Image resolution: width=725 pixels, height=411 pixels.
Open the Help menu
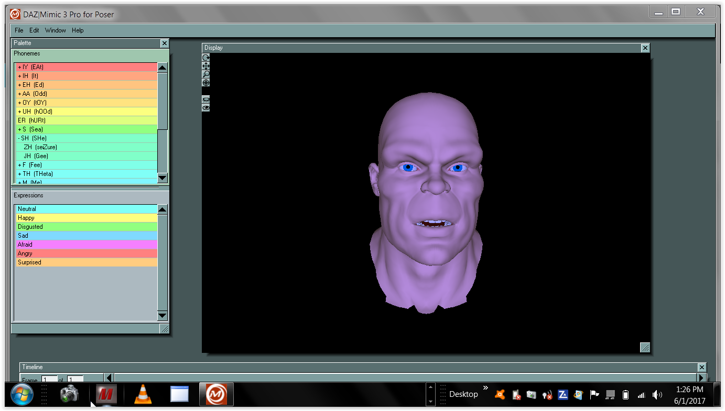click(78, 30)
